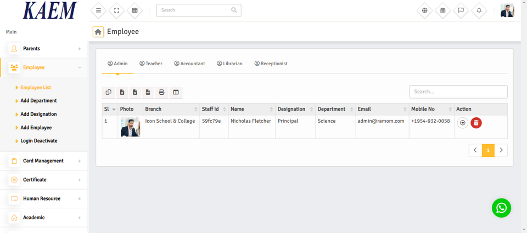
Task: Click the copy icon in table toolbar
Action: click(x=109, y=93)
